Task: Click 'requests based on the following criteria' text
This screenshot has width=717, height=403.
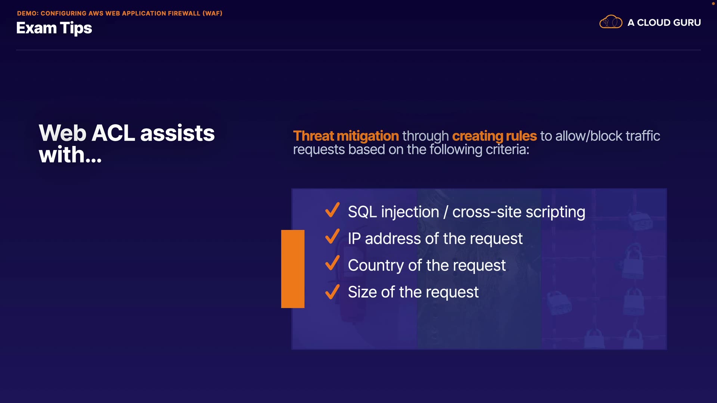Action: pos(411,150)
